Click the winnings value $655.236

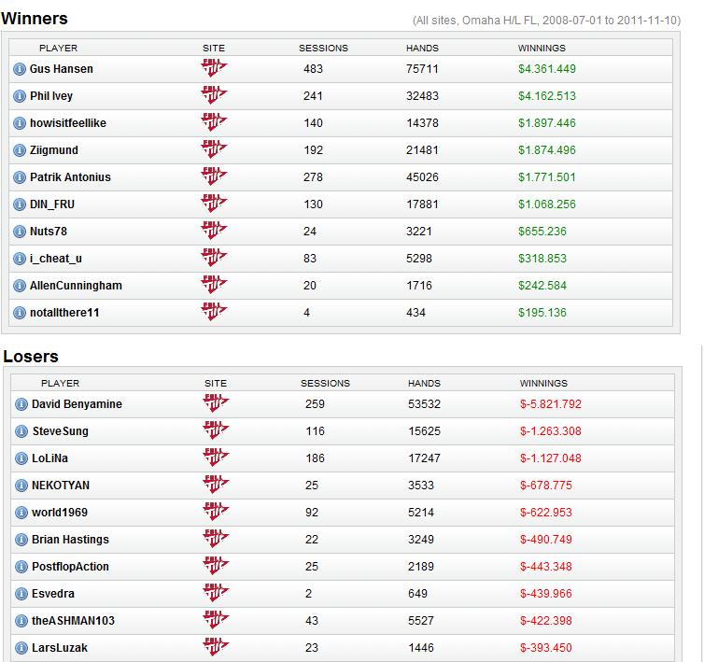click(x=542, y=232)
